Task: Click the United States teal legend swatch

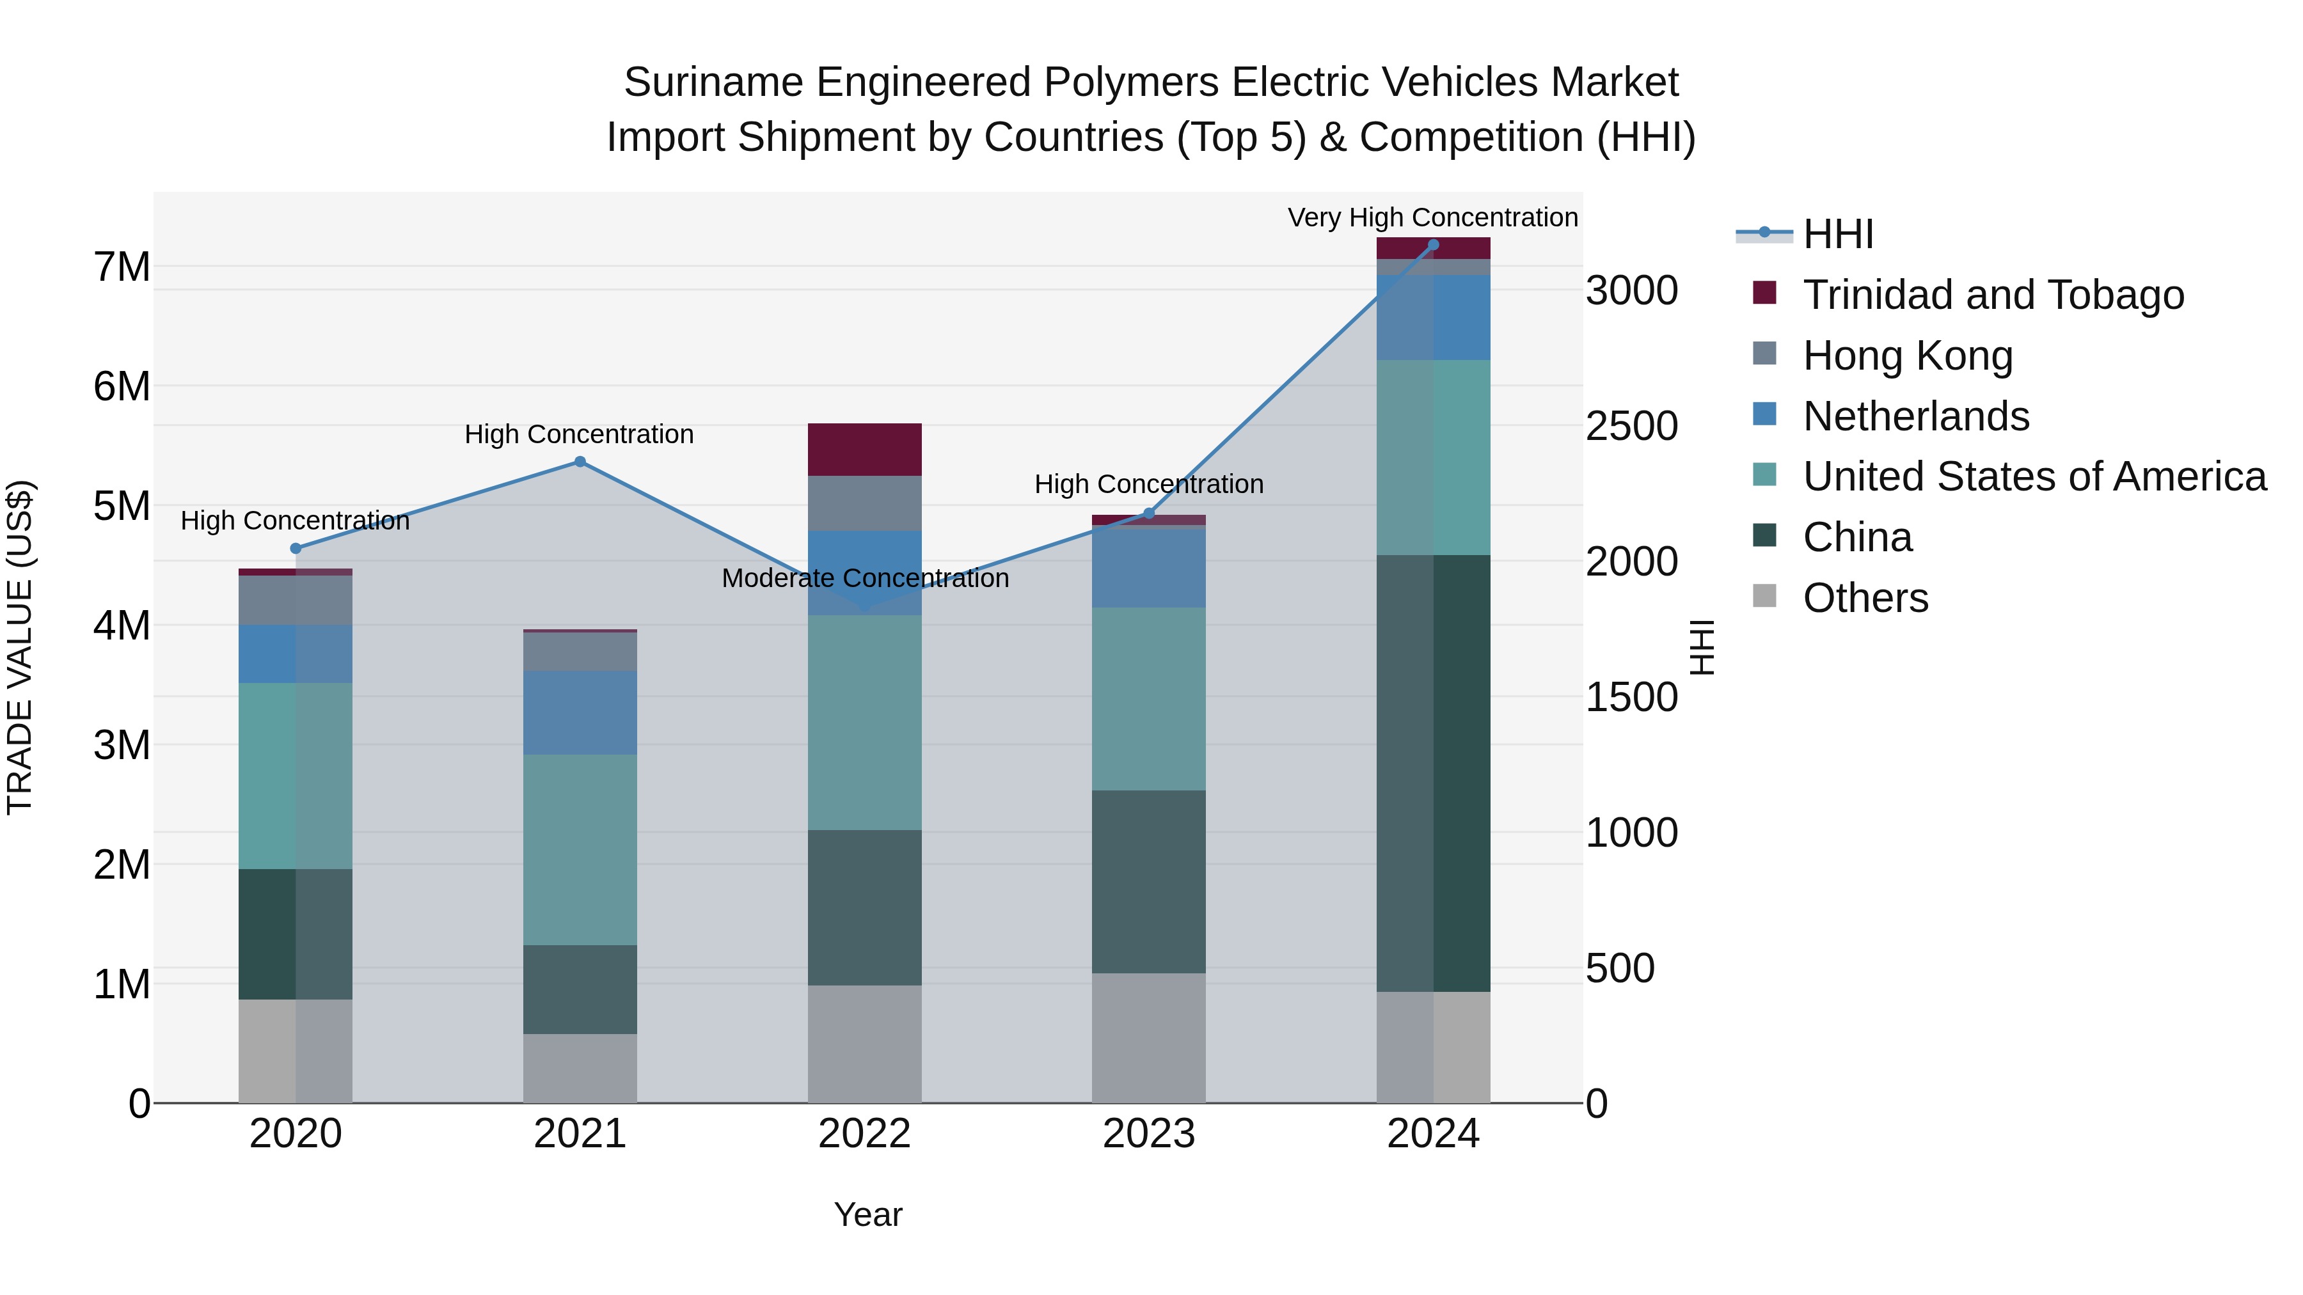Action: 1765,475
